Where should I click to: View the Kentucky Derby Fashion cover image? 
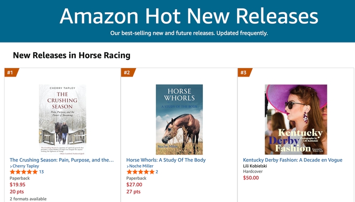pos(296,120)
